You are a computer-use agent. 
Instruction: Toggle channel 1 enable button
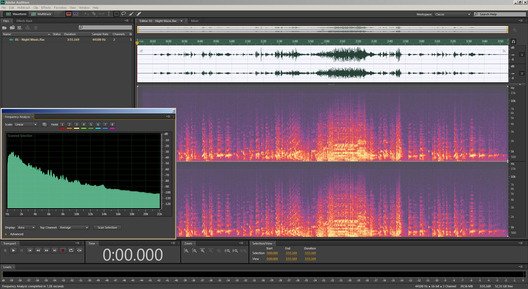point(522,55)
